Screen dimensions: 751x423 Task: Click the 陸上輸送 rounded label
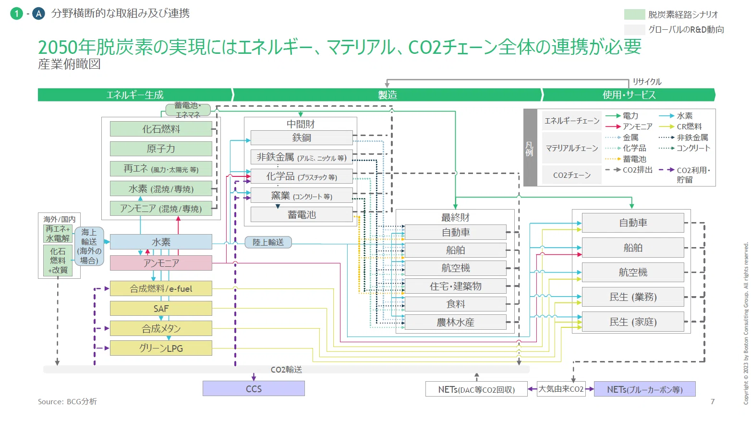[x=268, y=242]
